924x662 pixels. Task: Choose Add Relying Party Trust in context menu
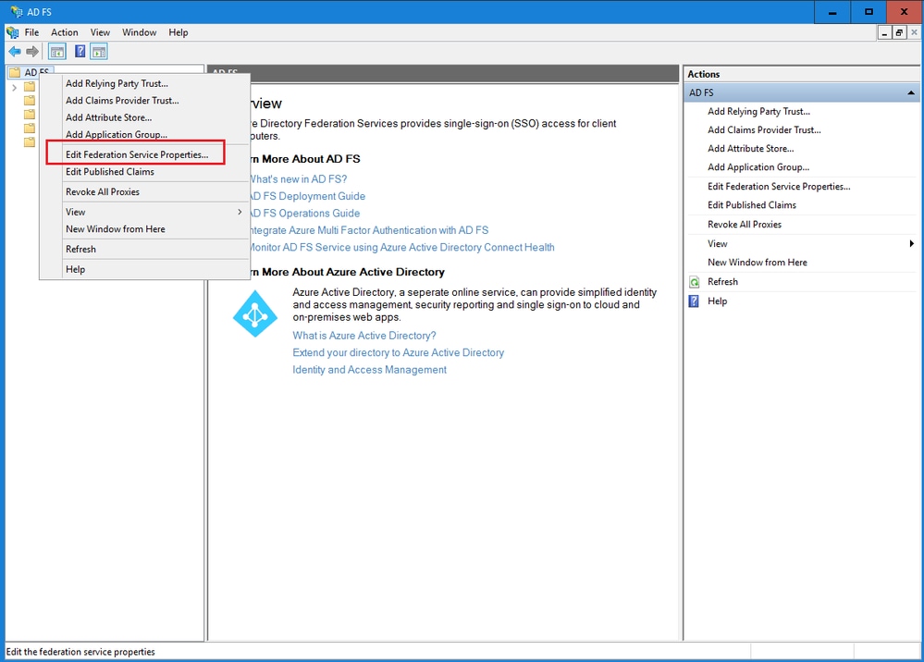(144, 83)
